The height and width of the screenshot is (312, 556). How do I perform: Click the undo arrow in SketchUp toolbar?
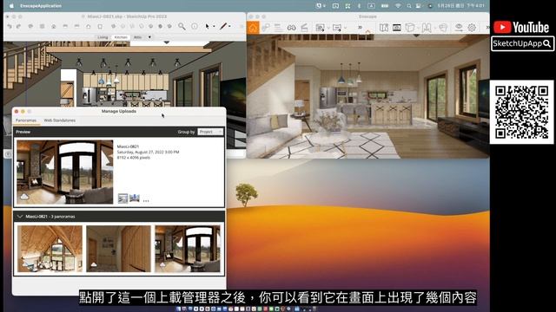tap(10, 27)
